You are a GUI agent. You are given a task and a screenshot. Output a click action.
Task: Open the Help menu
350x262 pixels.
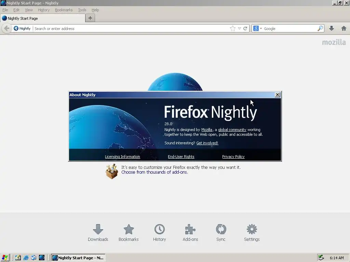[x=95, y=10]
